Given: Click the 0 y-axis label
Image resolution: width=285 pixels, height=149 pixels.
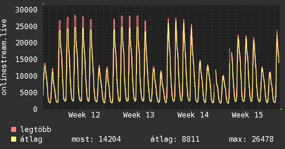Looking at the screenshot, I should [35, 109].
